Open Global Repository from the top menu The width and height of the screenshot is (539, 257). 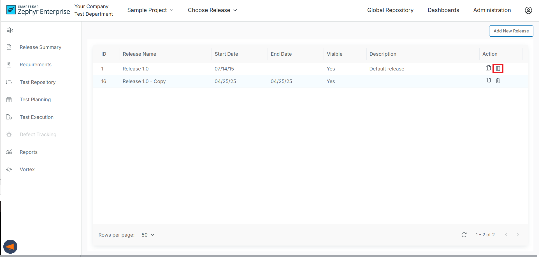click(390, 10)
